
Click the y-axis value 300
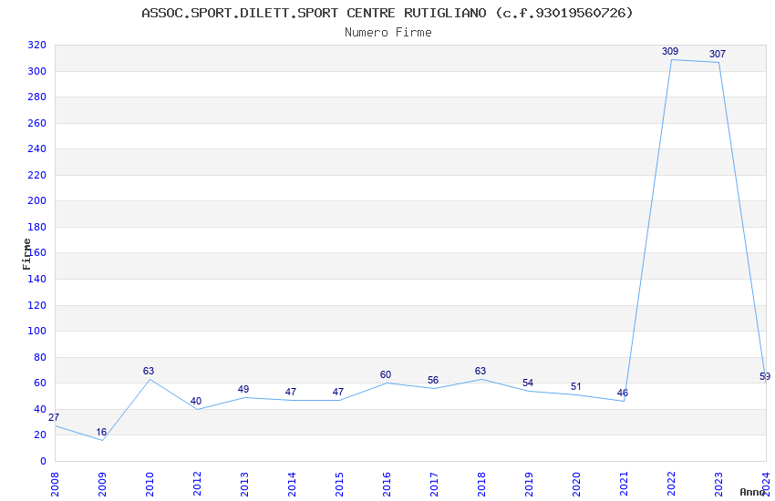pos(37,71)
